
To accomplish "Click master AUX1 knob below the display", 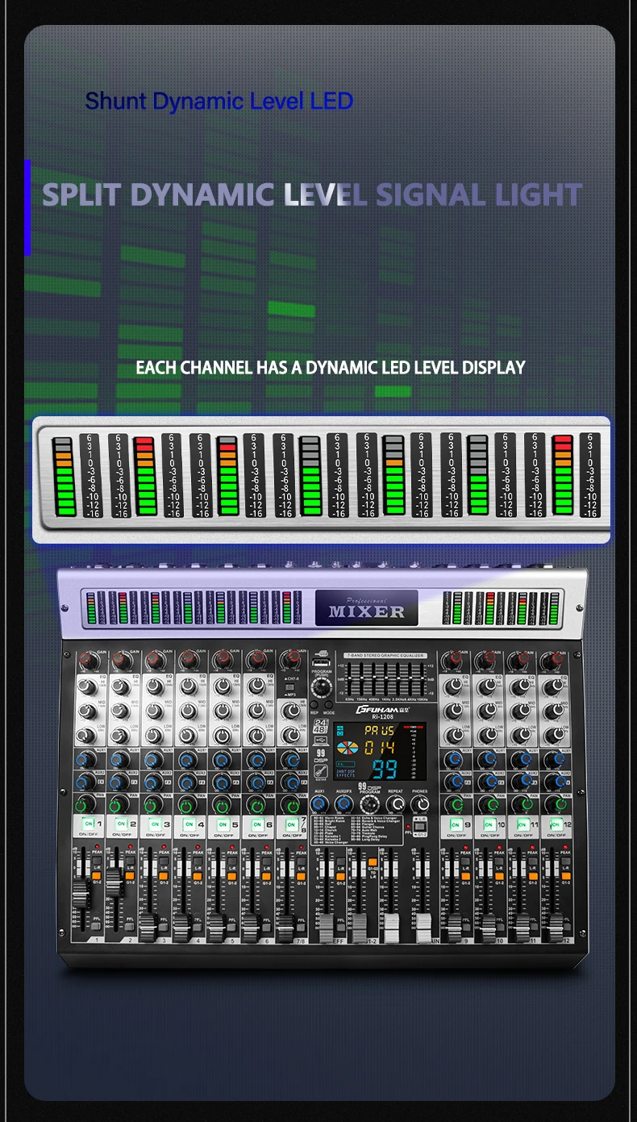I will pos(318,803).
